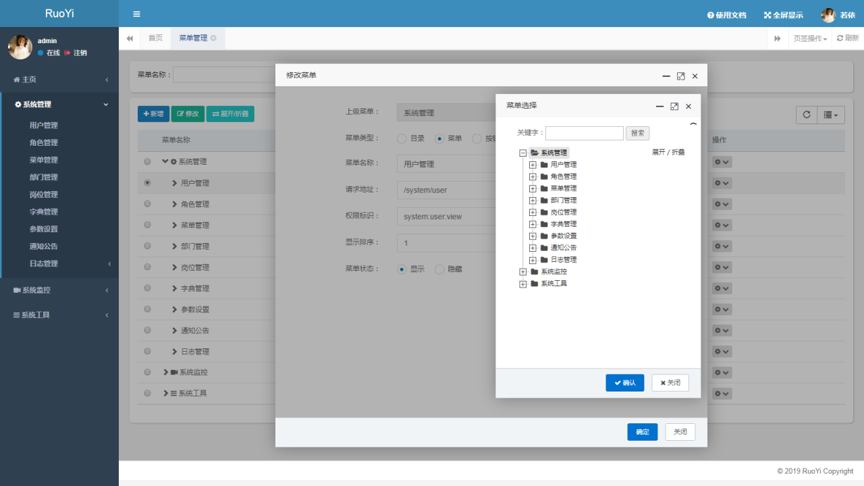Click 确定 in the 修改菜单 dialog
Screen dimensions: 864x486
tap(642, 432)
